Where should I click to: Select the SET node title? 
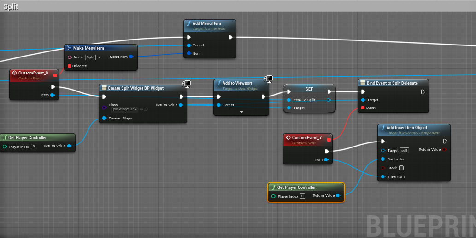[309, 89]
